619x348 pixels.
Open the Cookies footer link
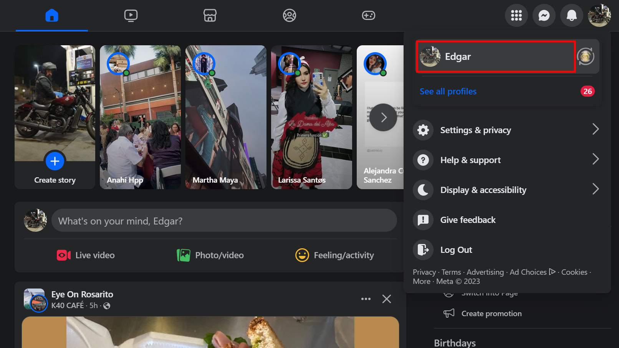coord(574,272)
